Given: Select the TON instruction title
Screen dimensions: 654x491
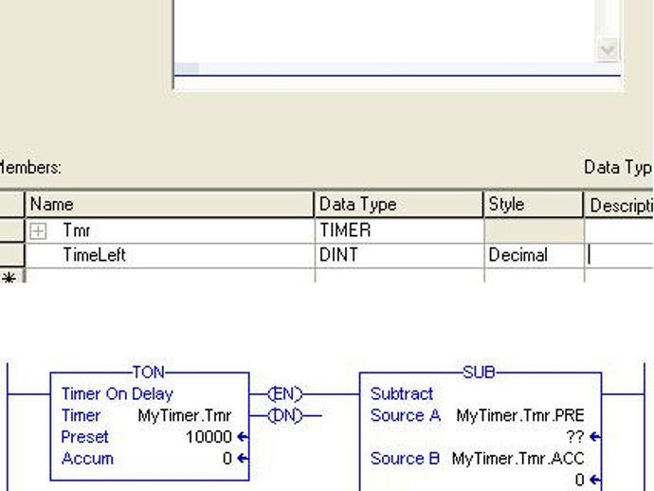Looking at the screenshot, I should tap(149, 373).
